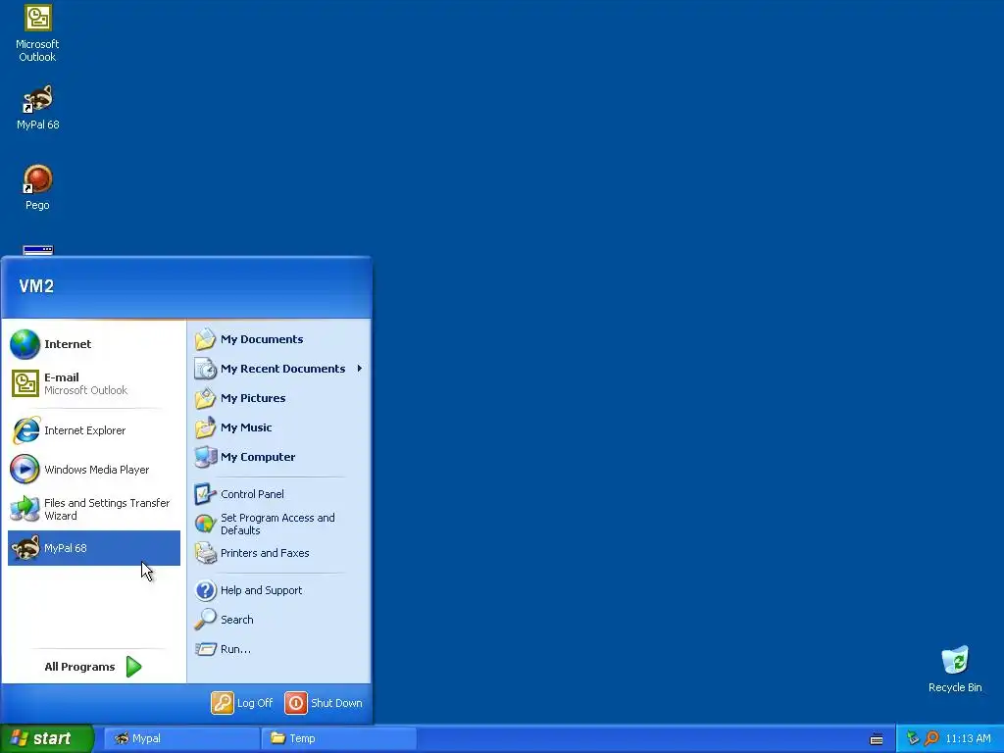Open Help and Support
Screen dimensions: 1004x753
[278, 590]
